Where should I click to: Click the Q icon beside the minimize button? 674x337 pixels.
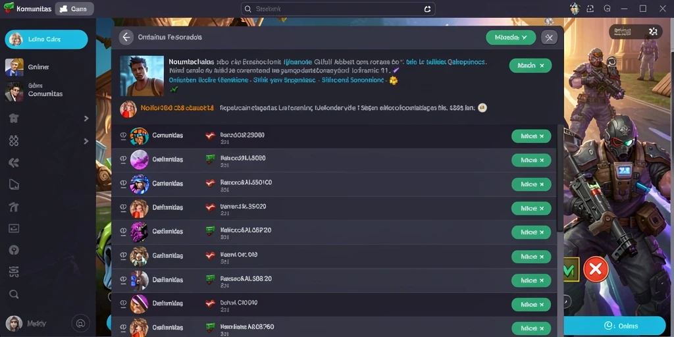pyautogui.click(x=607, y=8)
